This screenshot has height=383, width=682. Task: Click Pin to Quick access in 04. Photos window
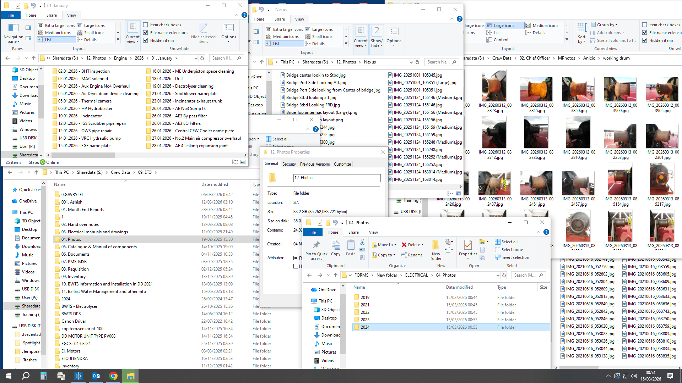[x=316, y=250]
